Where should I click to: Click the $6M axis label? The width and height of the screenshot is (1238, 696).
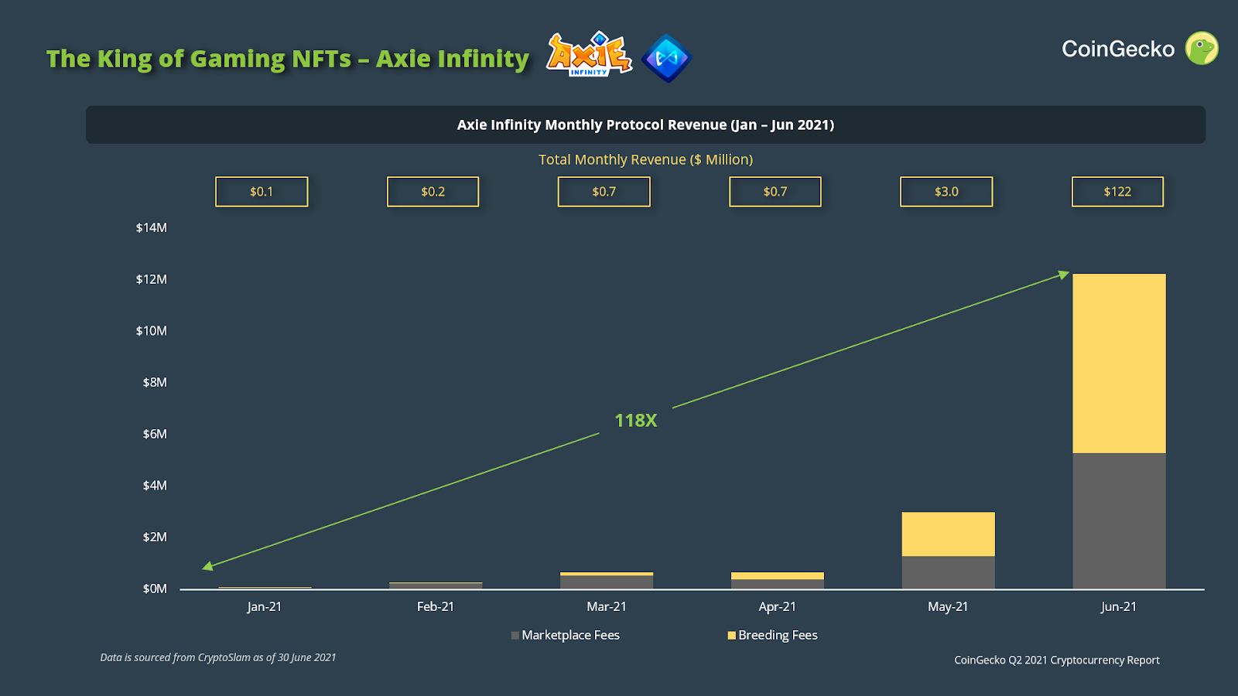click(155, 434)
